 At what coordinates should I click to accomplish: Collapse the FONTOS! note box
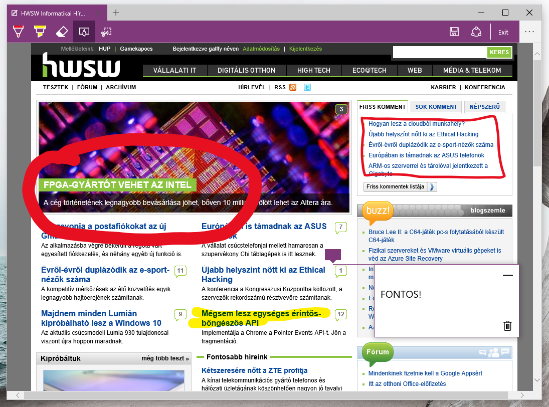(508, 275)
